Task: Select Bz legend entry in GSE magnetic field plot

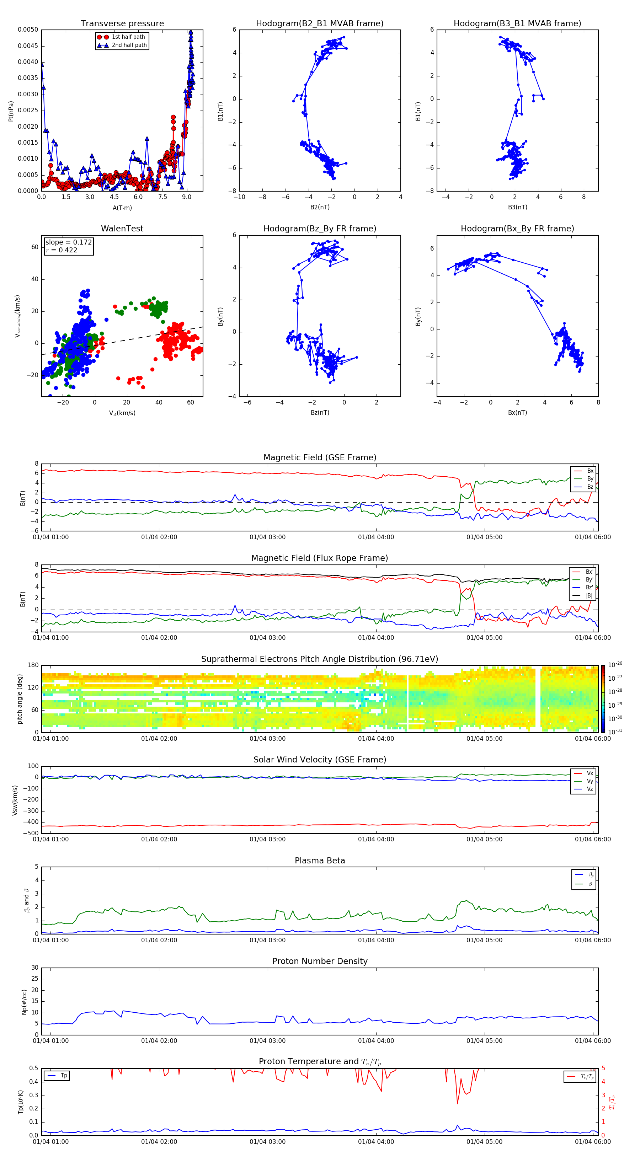Action: [583, 487]
